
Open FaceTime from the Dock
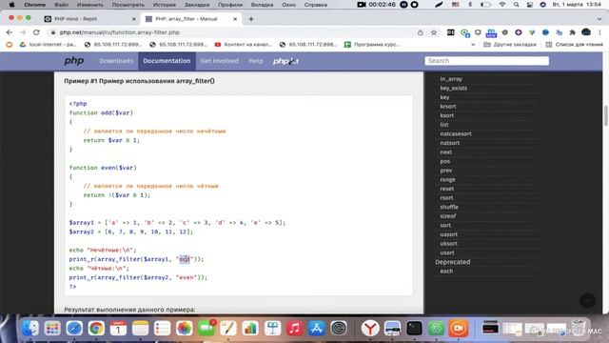(206, 329)
